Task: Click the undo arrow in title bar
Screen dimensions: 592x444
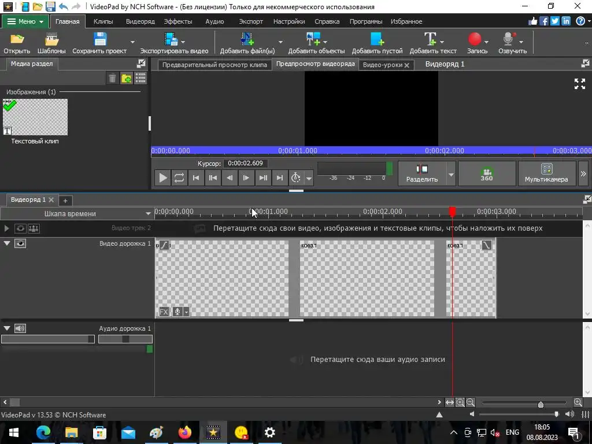Action: point(64,6)
